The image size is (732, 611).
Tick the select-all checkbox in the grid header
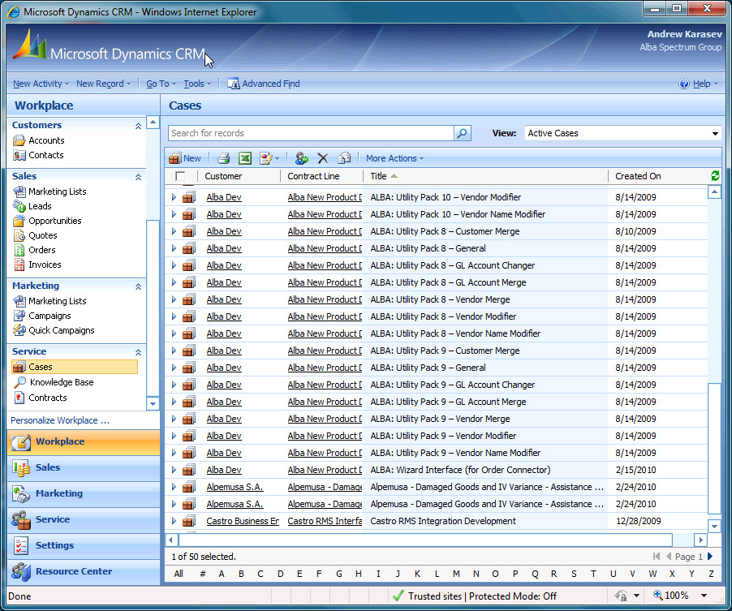coord(180,176)
